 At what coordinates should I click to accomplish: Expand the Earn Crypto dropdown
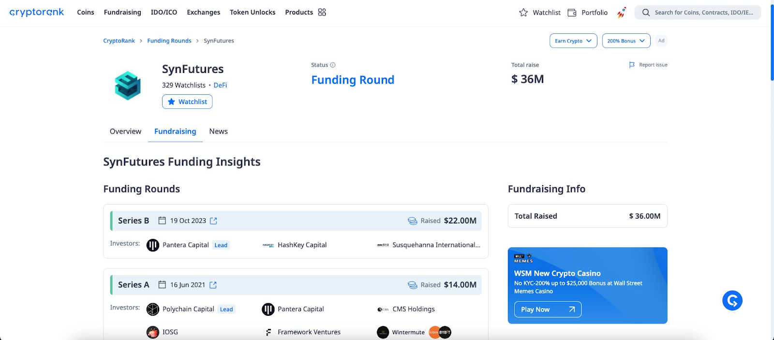(x=573, y=41)
